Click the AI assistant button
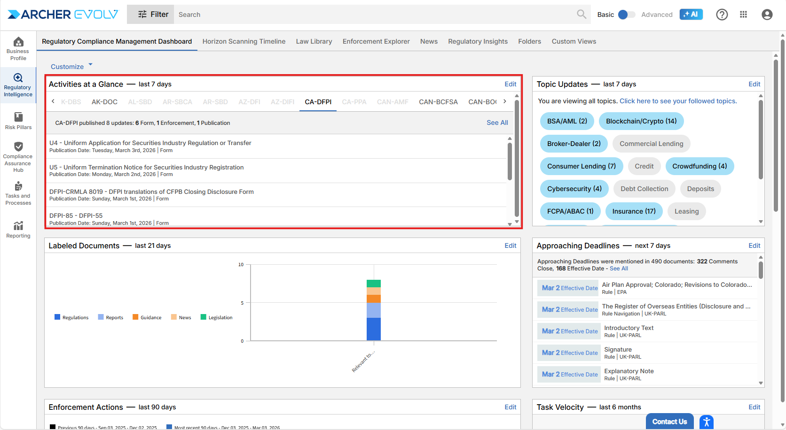The width and height of the screenshot is (786, 430). [x=691, y=15]
